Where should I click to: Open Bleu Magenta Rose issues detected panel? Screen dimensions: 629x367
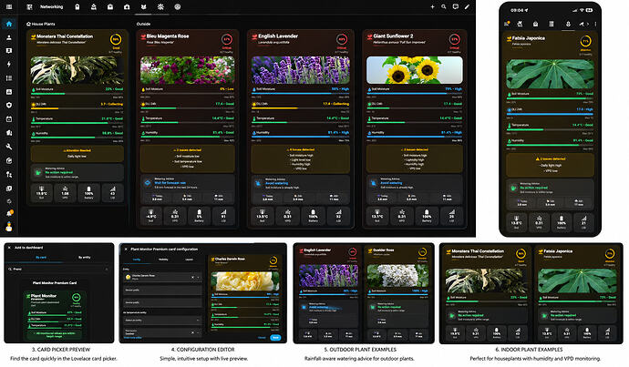[x=188, y=158]
